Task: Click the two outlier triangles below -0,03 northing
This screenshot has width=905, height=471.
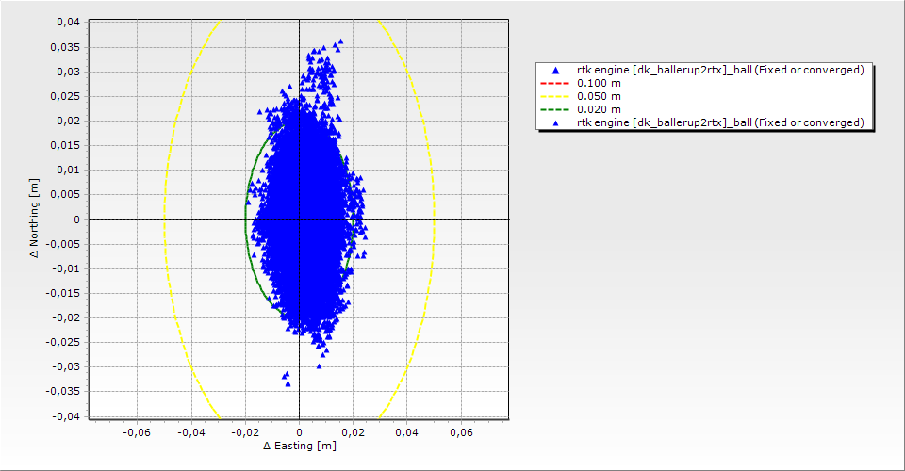Action: pyautogui.click(x=287, y=379)
